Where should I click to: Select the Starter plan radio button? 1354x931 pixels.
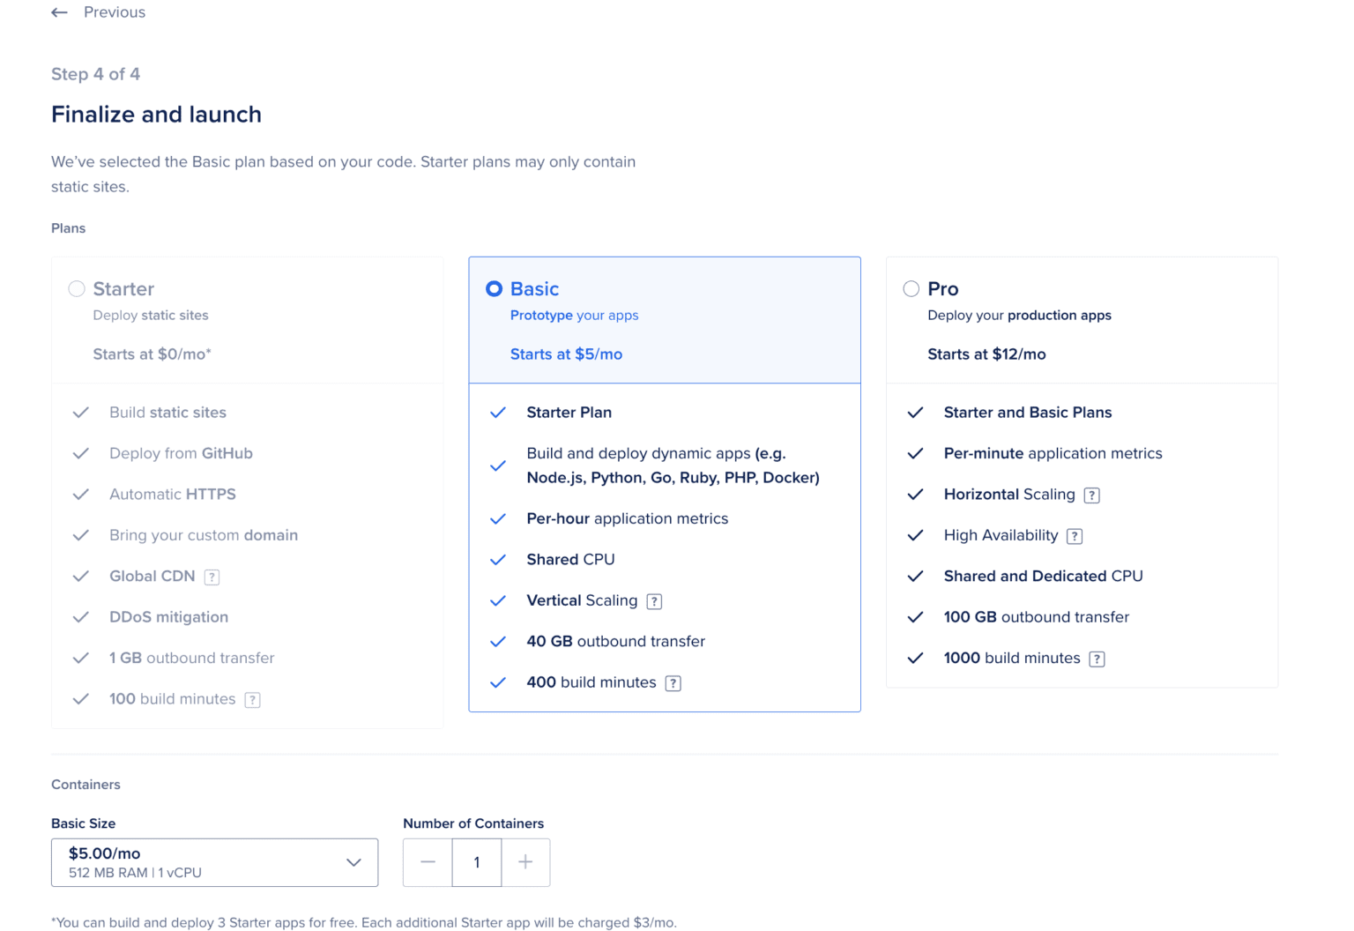pos(77,288)
